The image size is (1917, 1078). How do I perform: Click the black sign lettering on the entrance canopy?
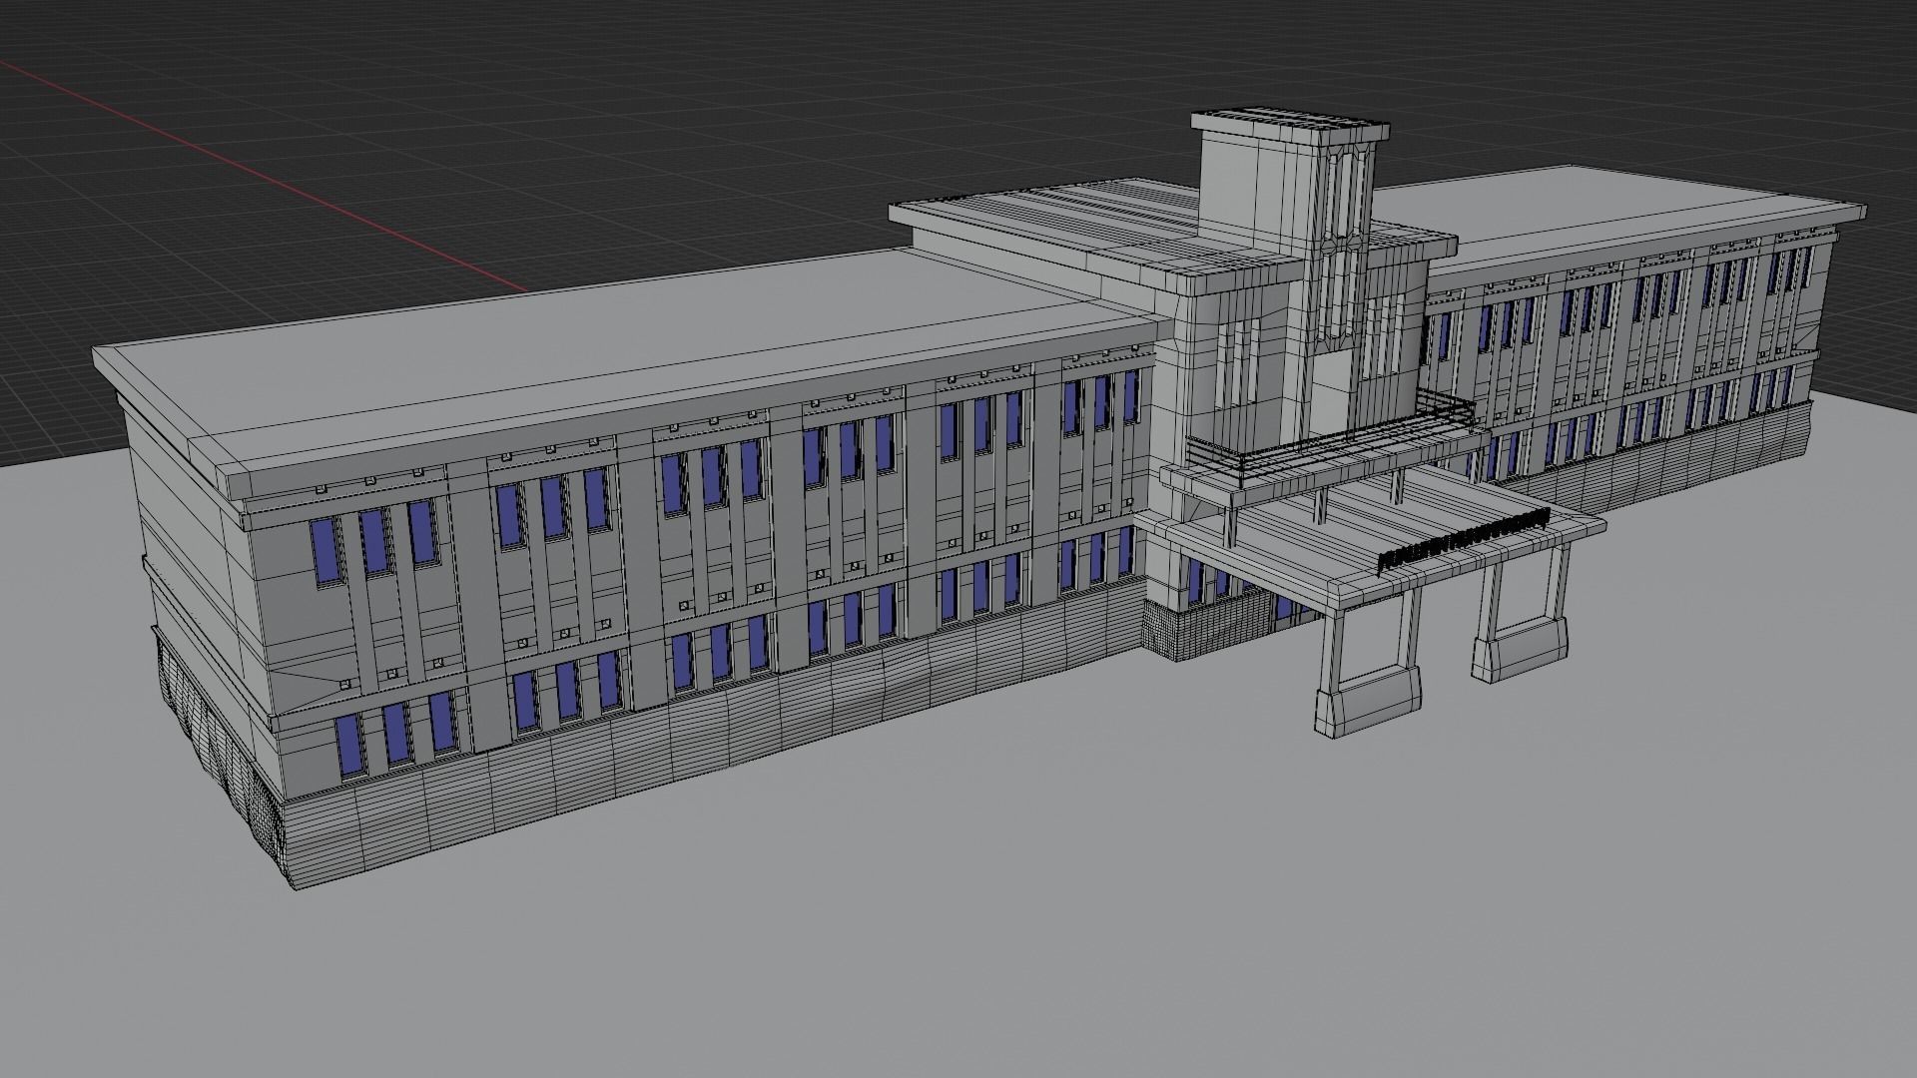click(1463, 540)
